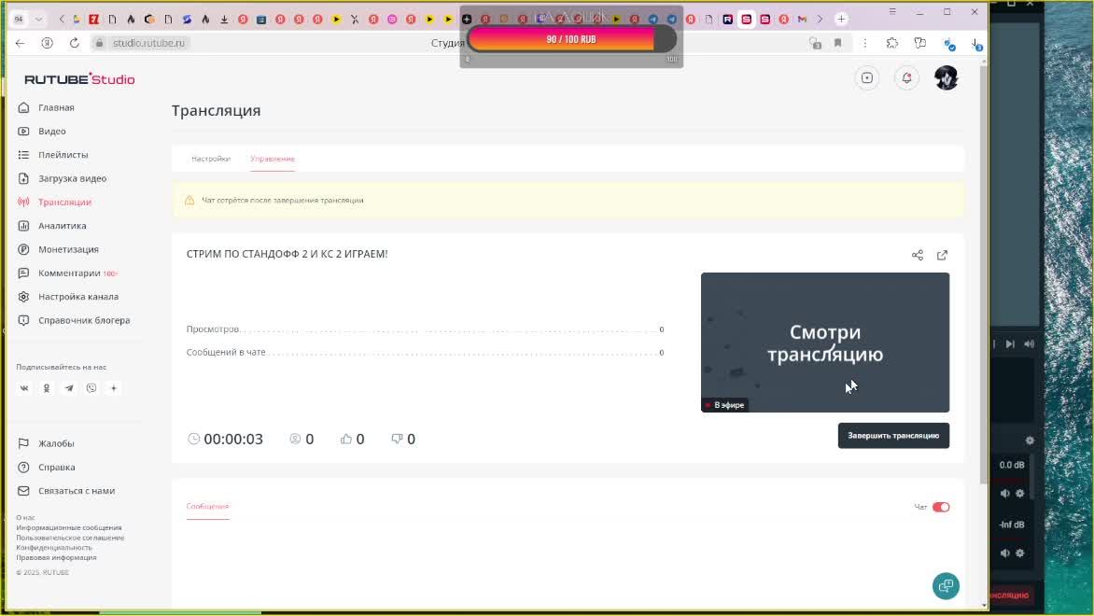Open the browser hamburger menu
The width and height of the screenshot is (1094, 616).
[891, 12]
